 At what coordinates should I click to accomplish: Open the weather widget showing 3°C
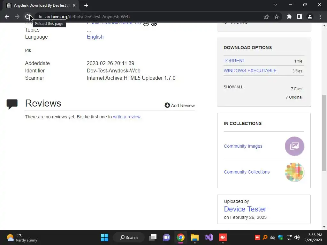(x=22, y=237)
